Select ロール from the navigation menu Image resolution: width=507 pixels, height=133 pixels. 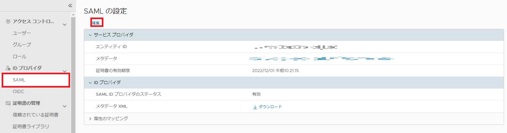[x=20, y=56]
